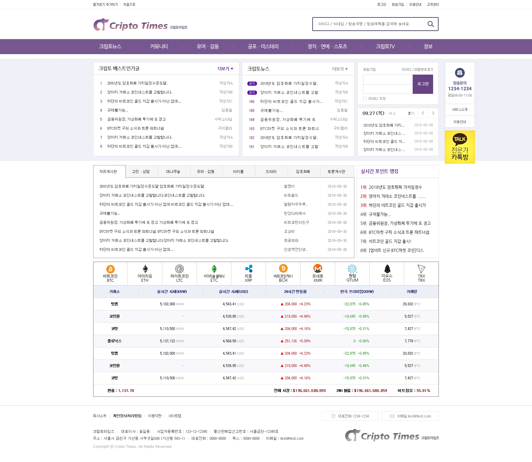Screen dimensions: 532x462
Task: Enable the 아이디 저장 checkbox
Action: point(365,99)
